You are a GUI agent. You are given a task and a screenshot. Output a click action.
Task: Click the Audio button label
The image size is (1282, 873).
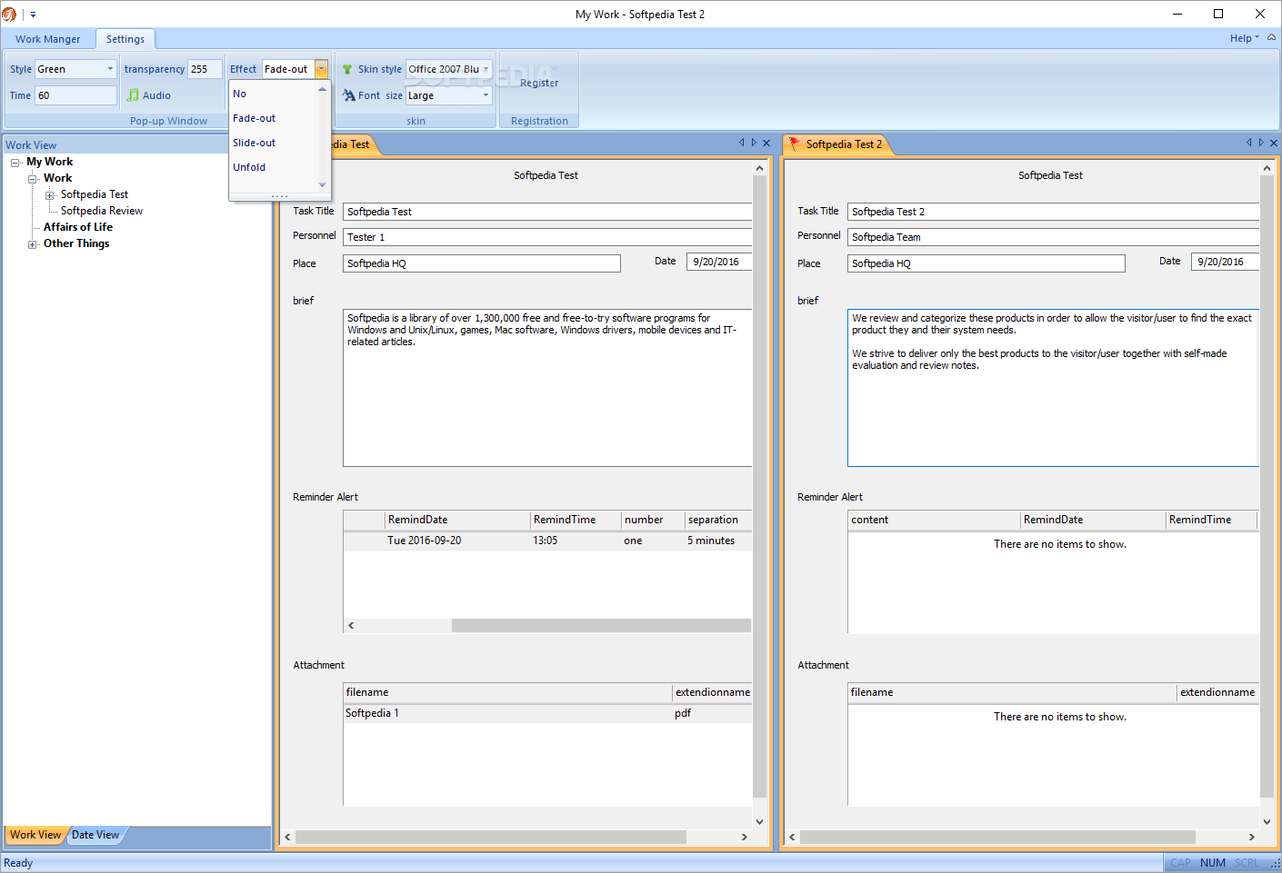point(156,95)
